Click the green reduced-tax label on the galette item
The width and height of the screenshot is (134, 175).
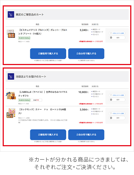(24, 38)
